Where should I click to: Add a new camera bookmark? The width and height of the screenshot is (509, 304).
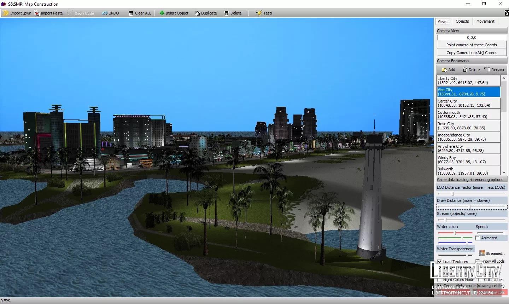(448, 70)
